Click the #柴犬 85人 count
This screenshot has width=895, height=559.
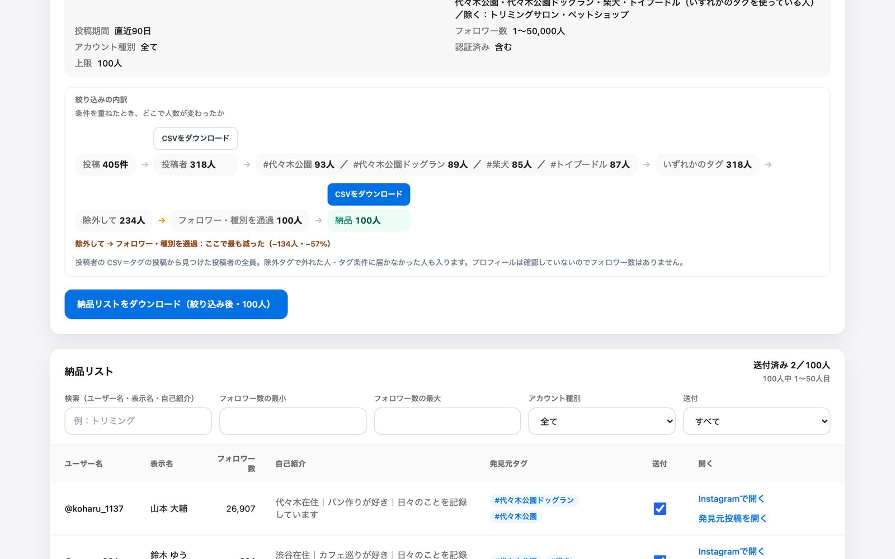click(509, 164)
